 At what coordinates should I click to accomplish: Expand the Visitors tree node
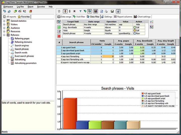pyautogui.click(x=4, y=25)
